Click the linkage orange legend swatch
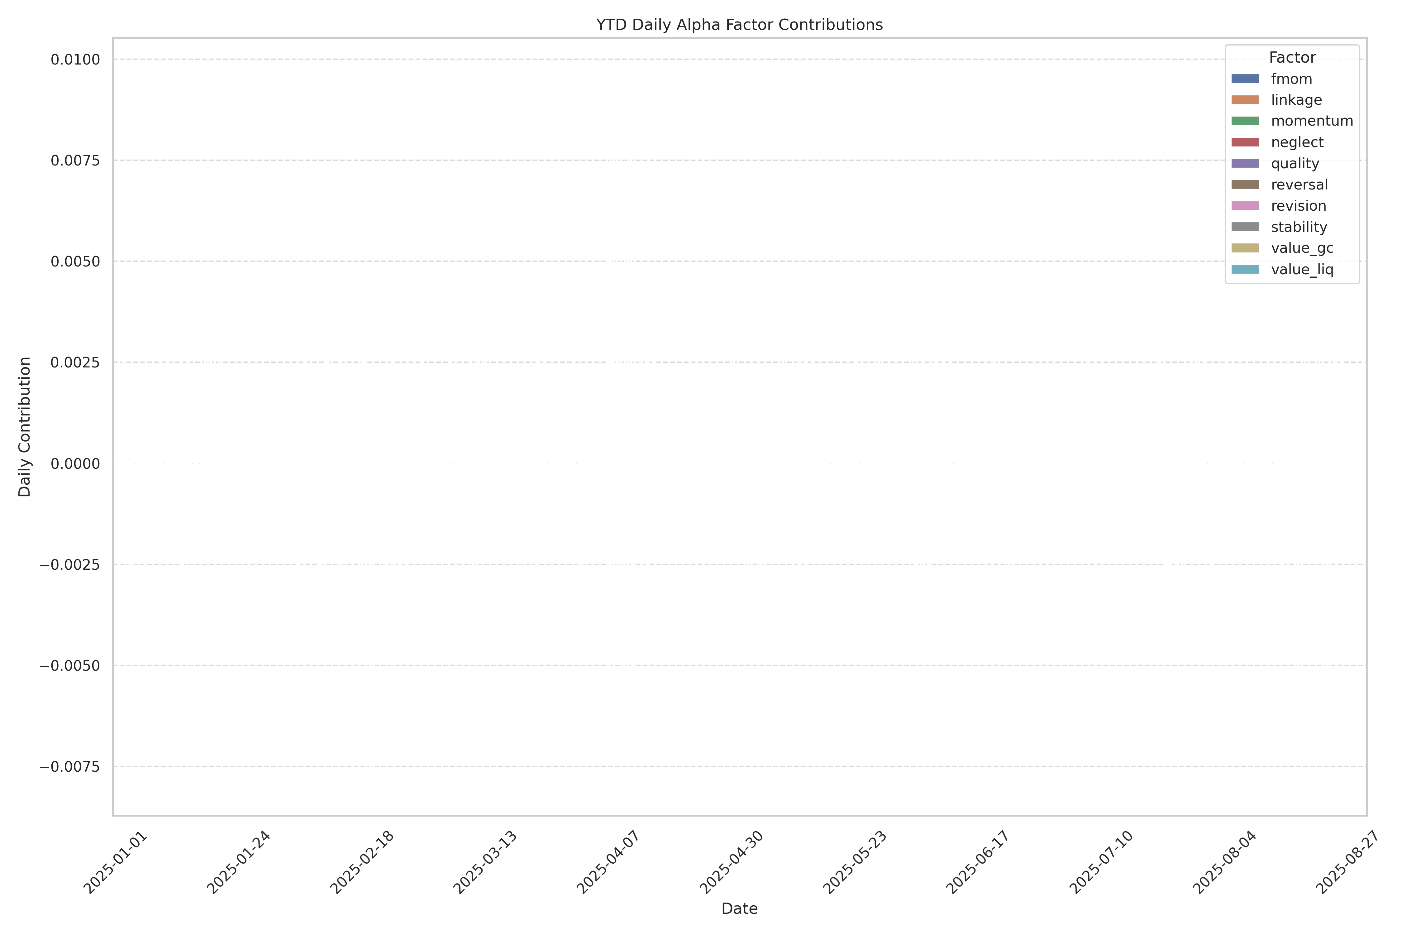1402x935 pixels. [1245, 100]
